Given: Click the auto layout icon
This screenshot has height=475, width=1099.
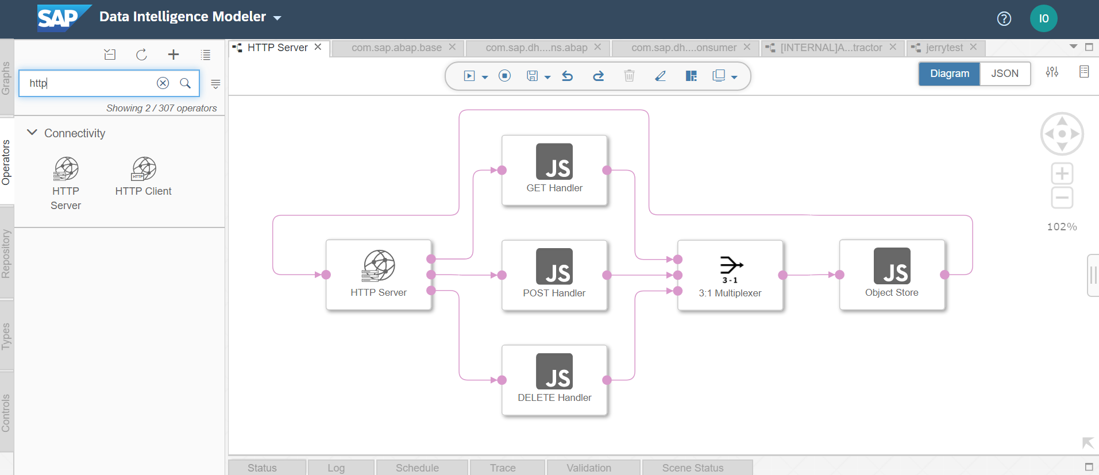Looking at the screenshot, I should 691,76.
